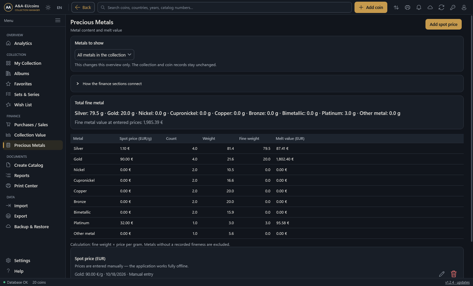Open Analytics in the sidebar
This screenshot has width=473, height=286.
(x=33, y=43)
